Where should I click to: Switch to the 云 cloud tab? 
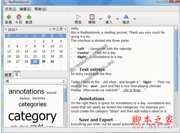coord(17,74)
